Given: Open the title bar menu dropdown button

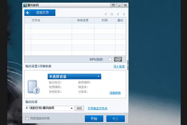Looking at the screenshot, I should tap(113, 5).
